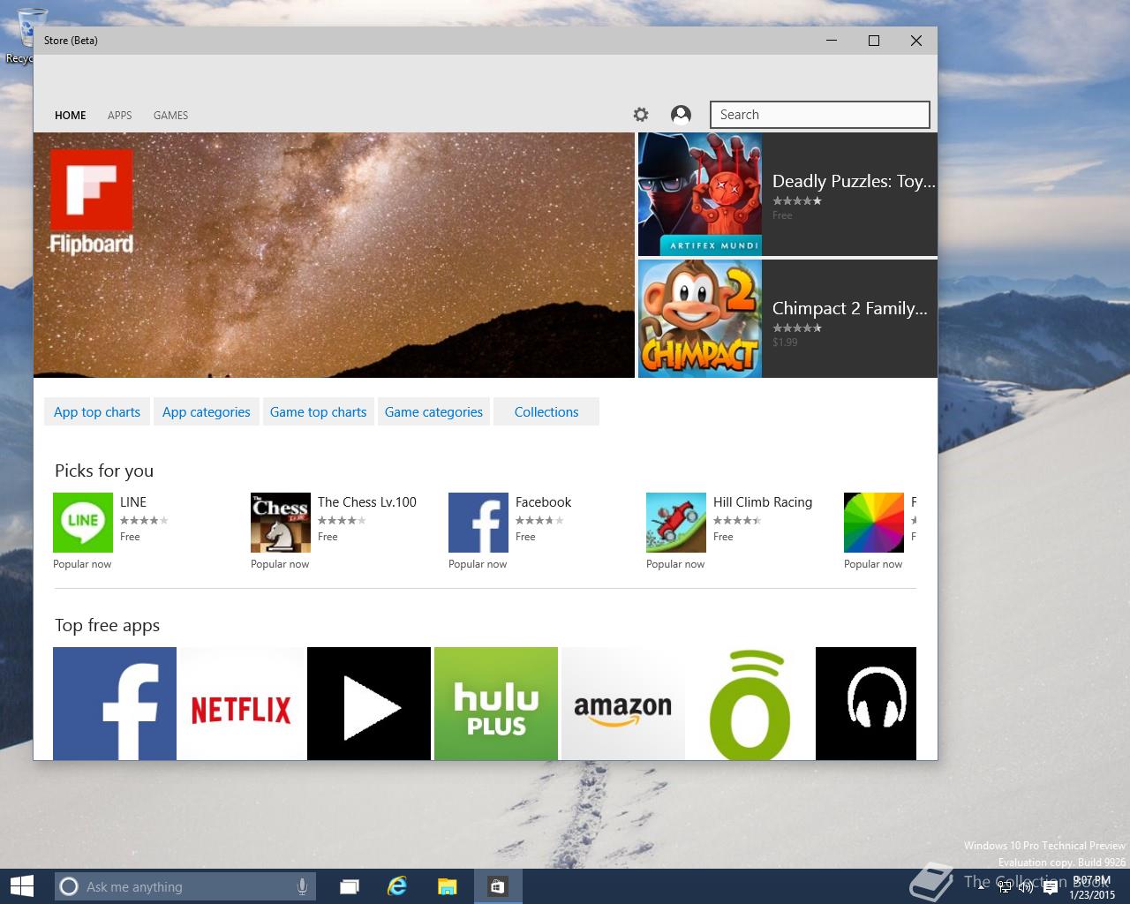
Task: Click the Store taskbar icon
Action: 498,886
